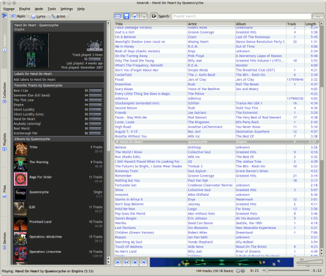
Task: Click into the Playlist Search field
Action: coord(242,16)
